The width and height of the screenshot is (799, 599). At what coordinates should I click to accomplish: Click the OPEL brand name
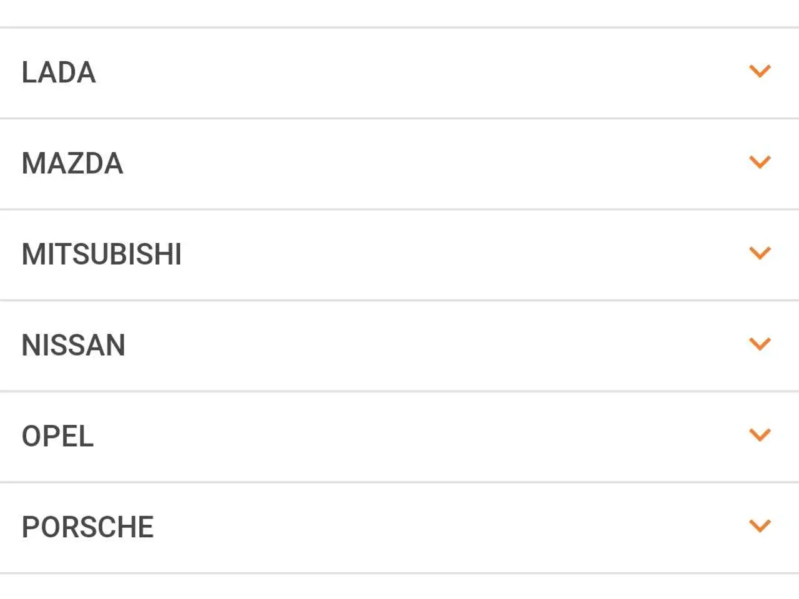click(57, 436)
